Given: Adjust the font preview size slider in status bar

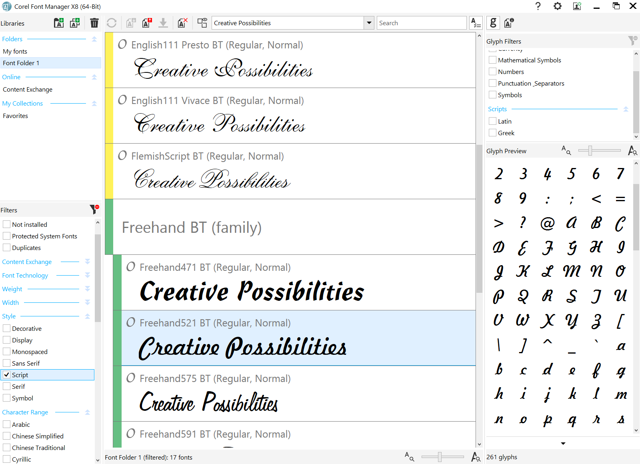Looking at the screenshot, I should 440,456.
